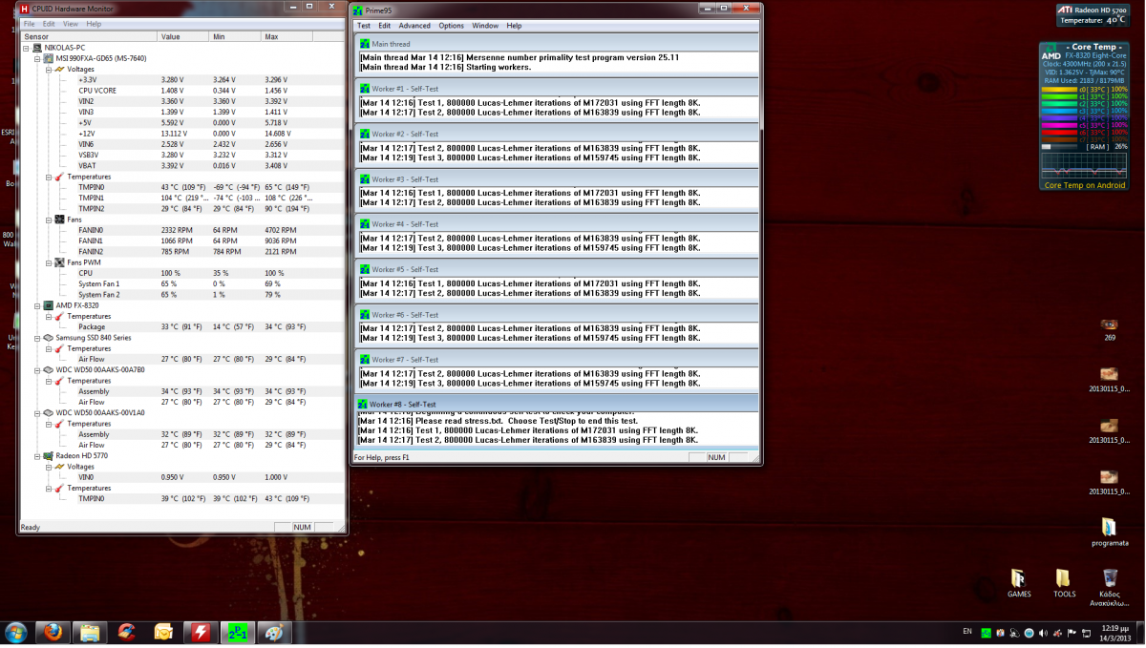Open Help menu in Hardware Monitor
Viewport: 1146px width, 648px height.
[x=94, y=24]
